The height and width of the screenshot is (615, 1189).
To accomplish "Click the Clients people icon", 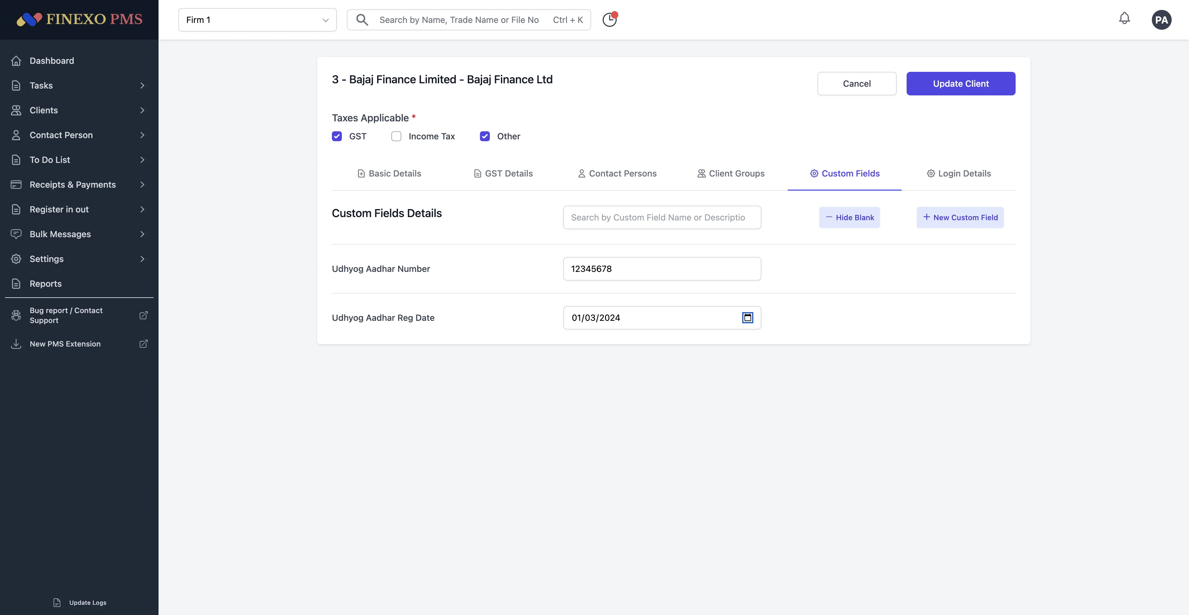I will (x=16, y=110).
